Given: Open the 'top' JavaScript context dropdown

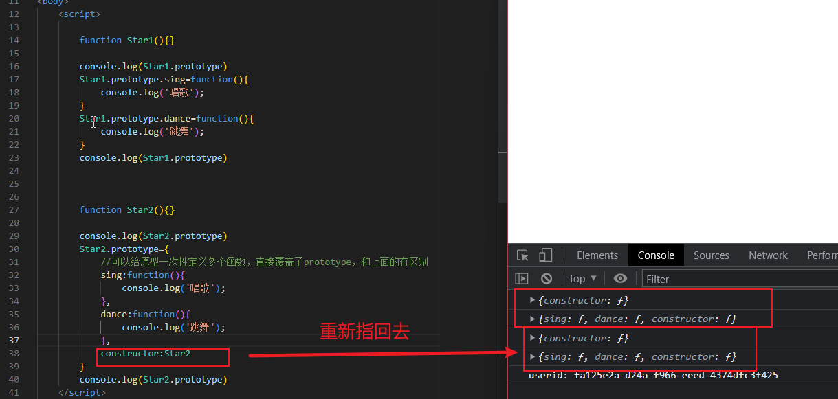Looking at the screenshot, I should point(583,279).
